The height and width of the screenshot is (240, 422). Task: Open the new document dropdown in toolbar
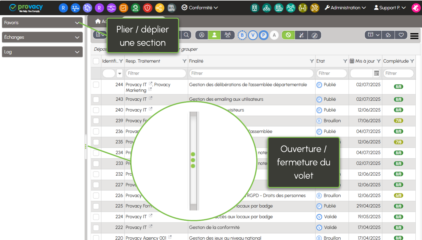(x=100, y=35)
